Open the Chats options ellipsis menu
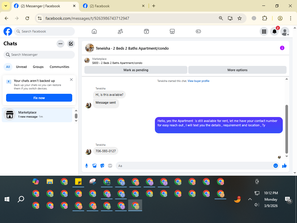The width and height of the screenshot is (297, 223). tap(60, 44)
